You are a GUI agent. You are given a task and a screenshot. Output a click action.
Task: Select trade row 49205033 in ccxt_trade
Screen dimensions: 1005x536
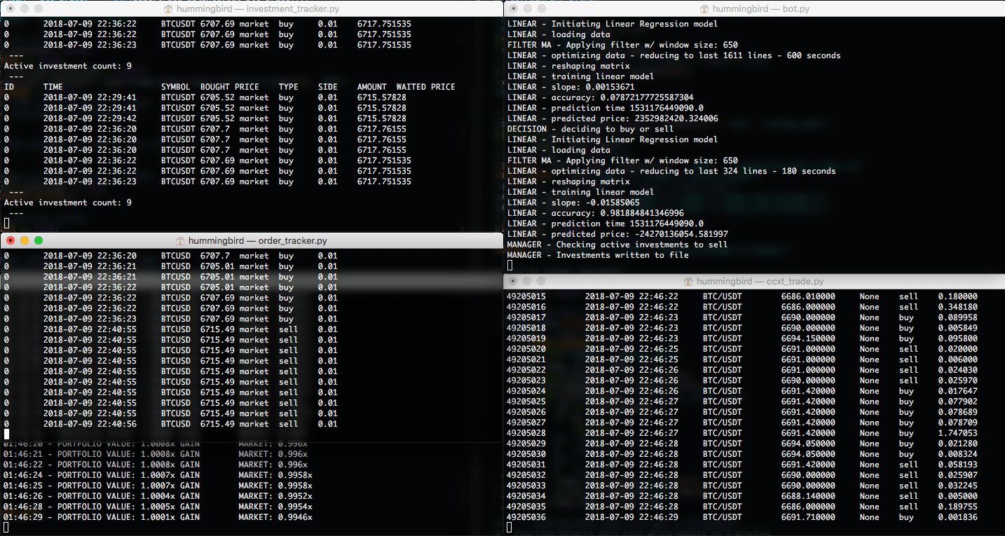tap(742, 486)
